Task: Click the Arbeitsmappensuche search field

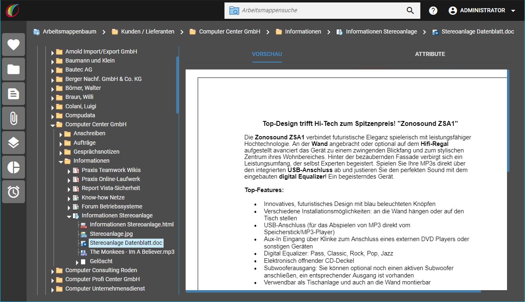Action: coord(321,11)
